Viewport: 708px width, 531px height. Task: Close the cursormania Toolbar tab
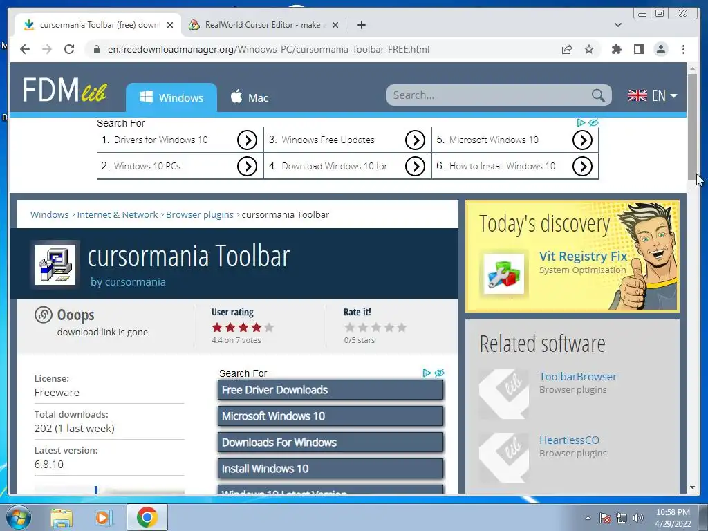pyautogui.click(x=170, y=25)
